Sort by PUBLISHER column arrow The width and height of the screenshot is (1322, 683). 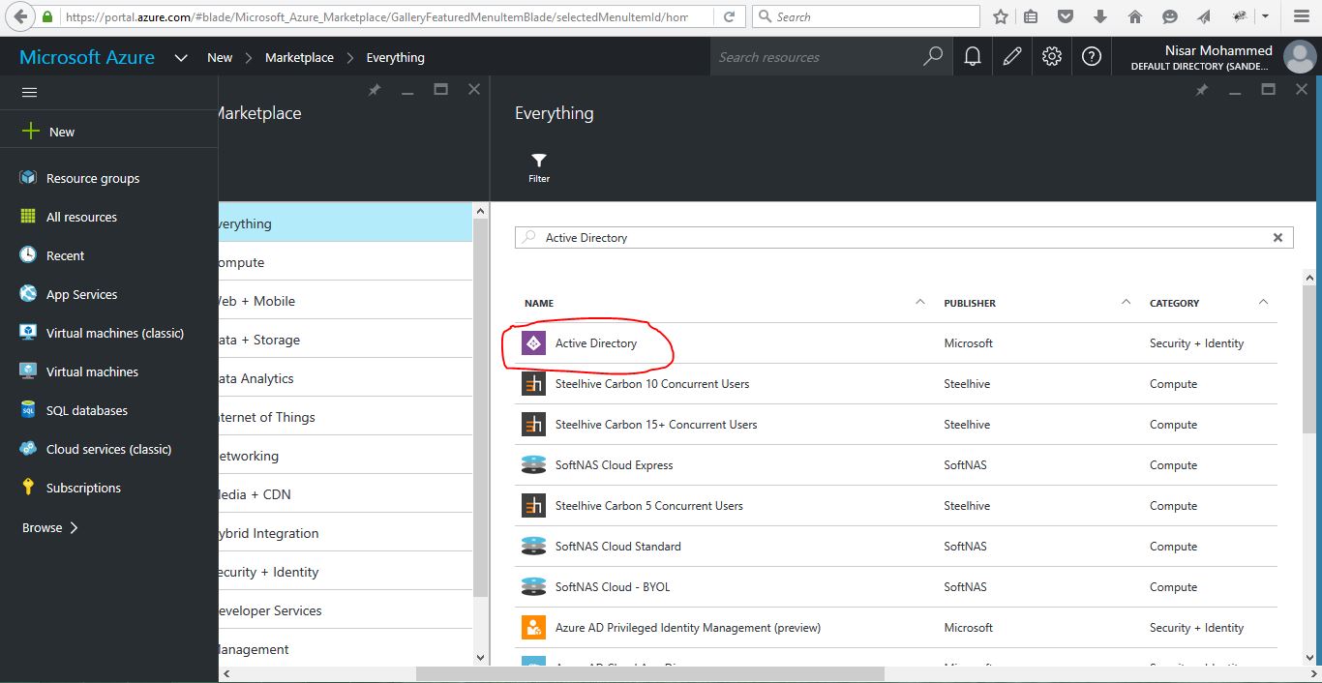(x=1126, y=303)
